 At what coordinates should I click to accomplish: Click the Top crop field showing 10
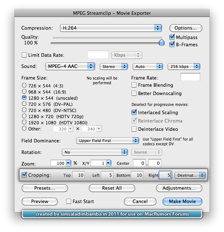(78, 175)
